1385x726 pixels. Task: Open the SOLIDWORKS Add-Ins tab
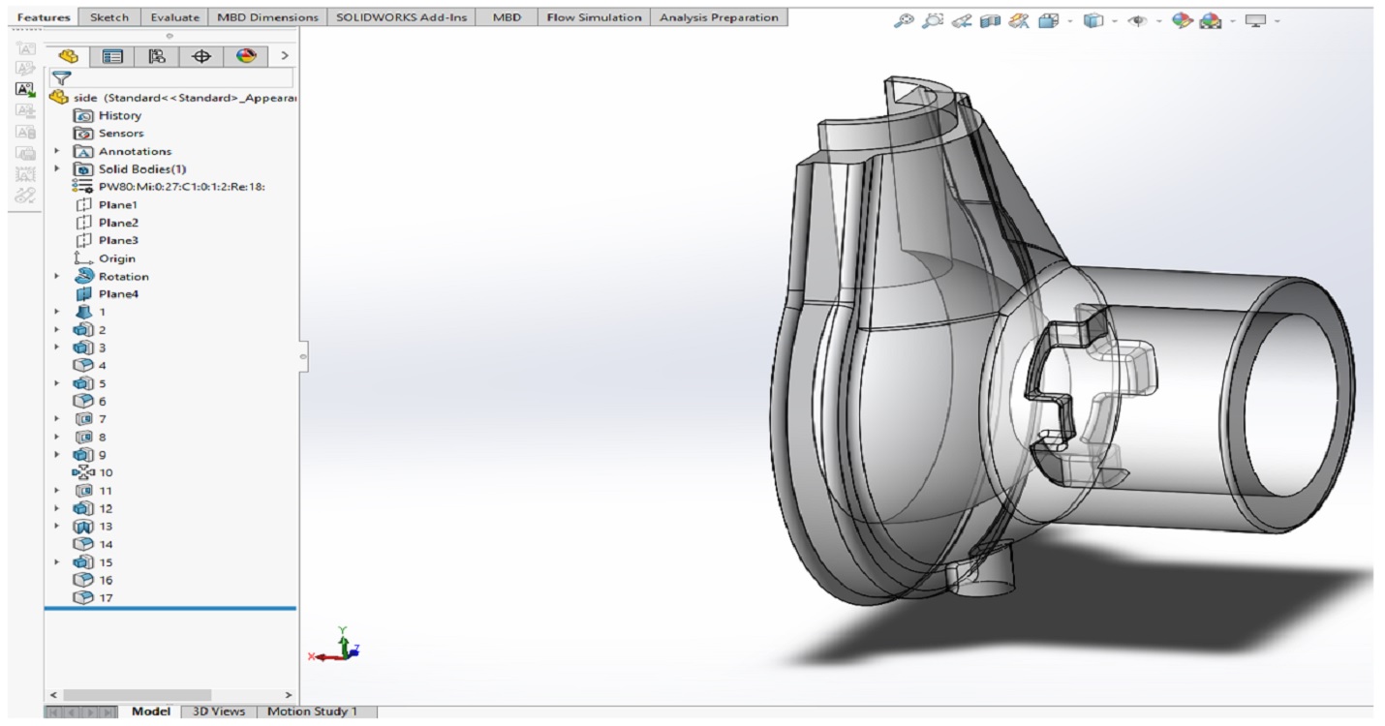click(401, 17)
